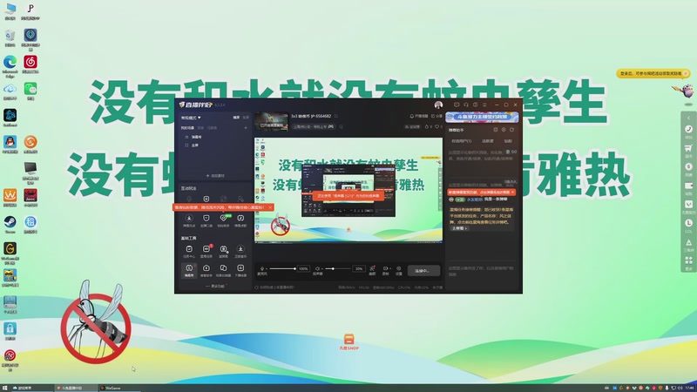The image size is (697, 392).
Task: Click the speaker volume slider
Action: [x=337, y=268]
